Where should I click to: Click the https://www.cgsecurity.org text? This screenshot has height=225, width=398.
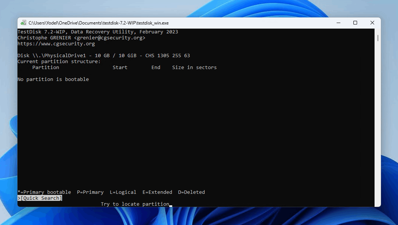tap(56, 43)
